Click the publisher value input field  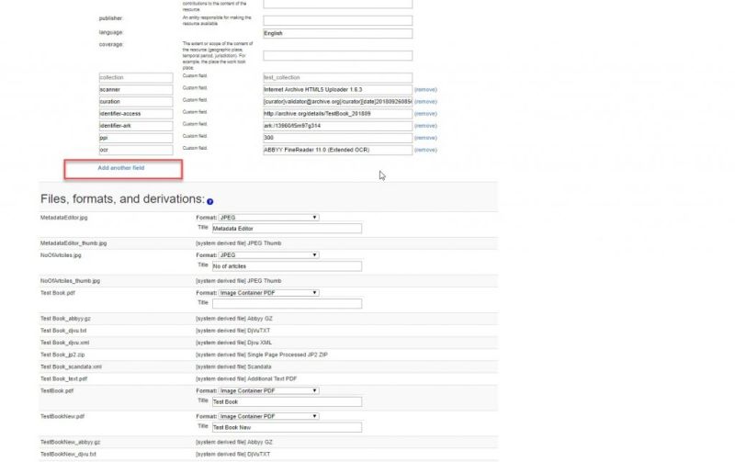pyautogui.click(x=337, y=20)
